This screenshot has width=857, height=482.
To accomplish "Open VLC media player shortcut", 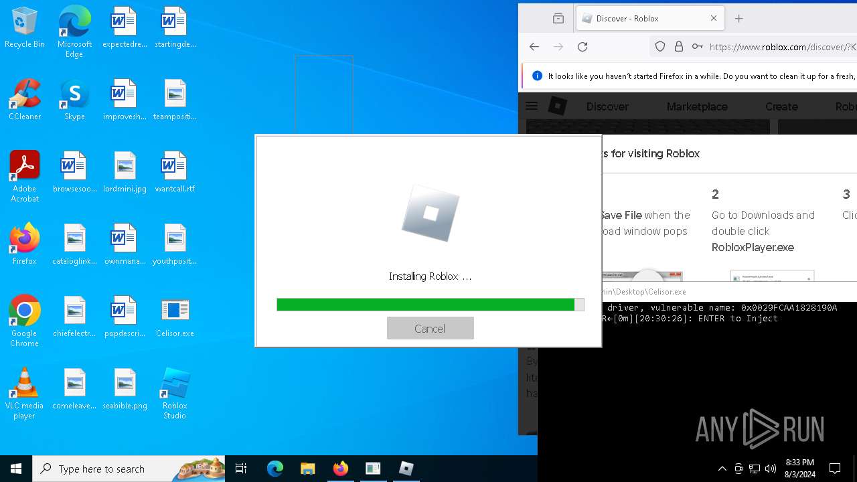I will (x=25, y=394).
